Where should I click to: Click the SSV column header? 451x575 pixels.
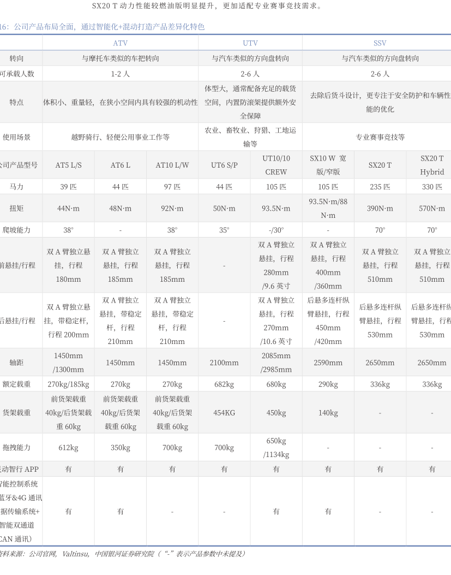pos(380,43)
